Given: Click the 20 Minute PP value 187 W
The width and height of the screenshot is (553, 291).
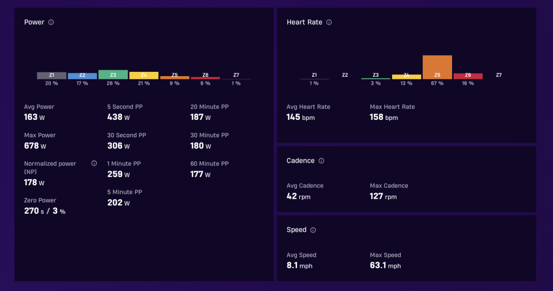Looking at the screenshot, I should coord(200,117).
